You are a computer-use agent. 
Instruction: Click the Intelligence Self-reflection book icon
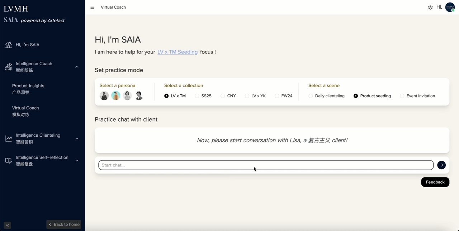coord(9,161)
